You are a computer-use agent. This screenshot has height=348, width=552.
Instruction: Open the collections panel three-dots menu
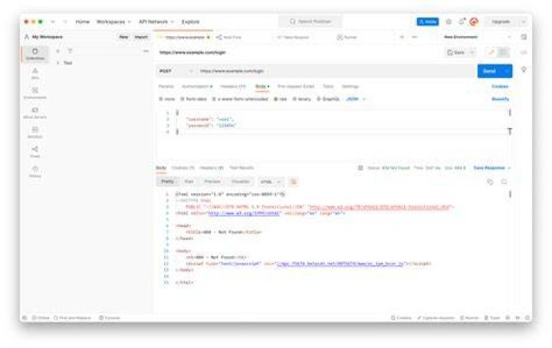[x=146, y=51]
